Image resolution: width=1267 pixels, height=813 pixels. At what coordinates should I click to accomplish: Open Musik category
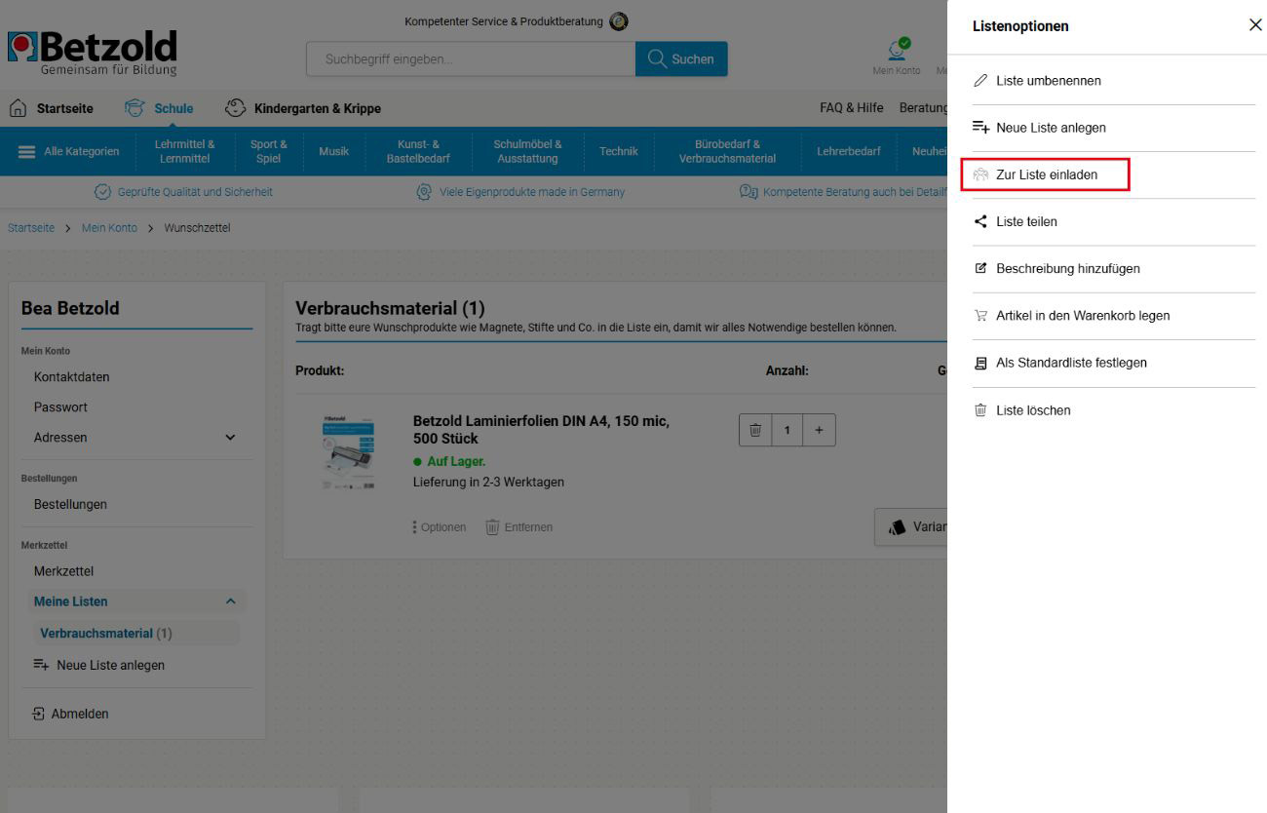tap(333, 151)
